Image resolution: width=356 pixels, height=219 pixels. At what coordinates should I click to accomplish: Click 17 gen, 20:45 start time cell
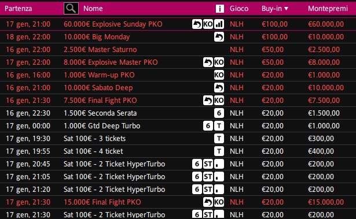pos(28,164)
